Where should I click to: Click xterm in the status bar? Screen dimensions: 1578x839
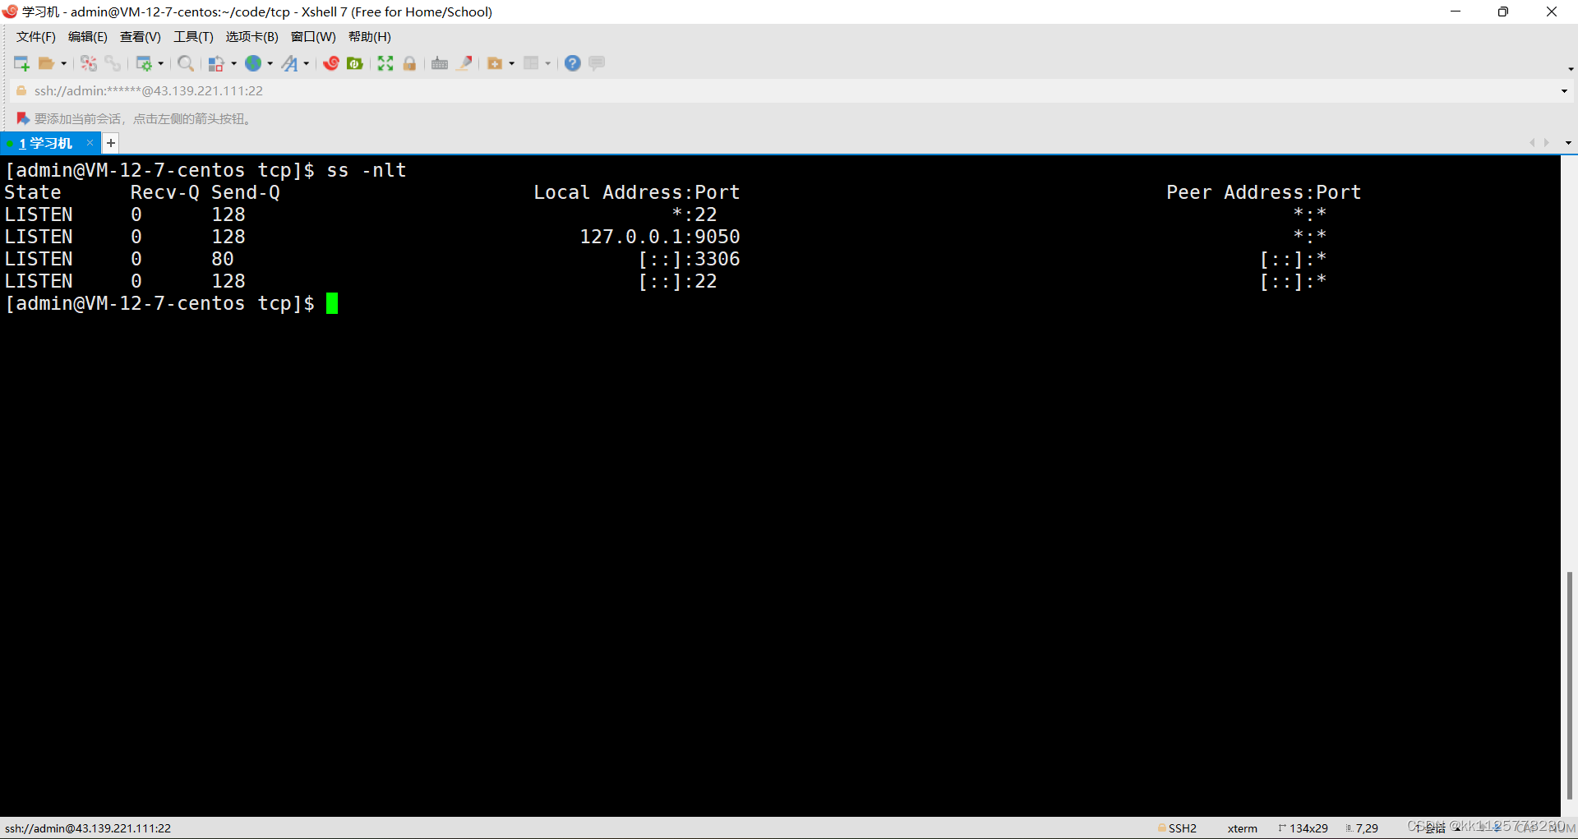[1242, 828]
